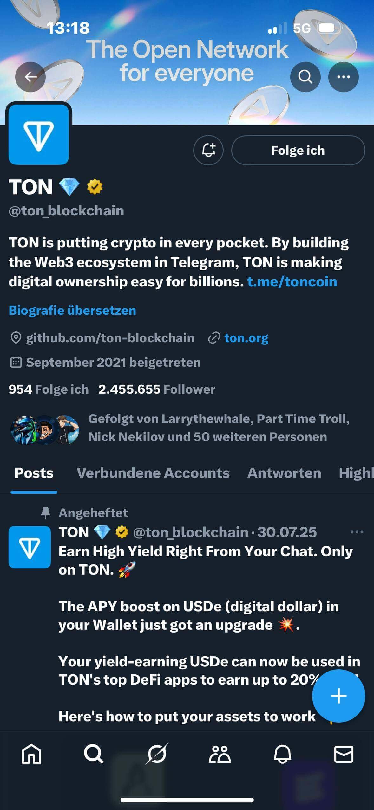
Task: Switch to Verbundene Accounts tab
Action: tap(153, 473)
